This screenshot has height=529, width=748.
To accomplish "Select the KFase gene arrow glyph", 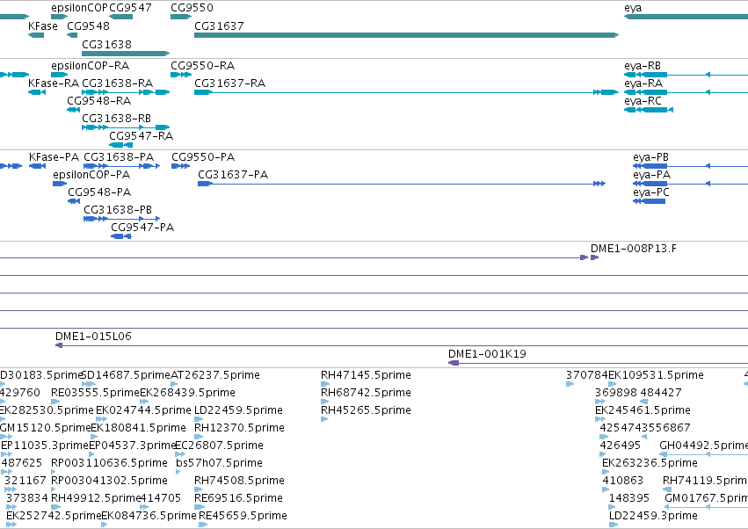I will click(x=36, y=35).
